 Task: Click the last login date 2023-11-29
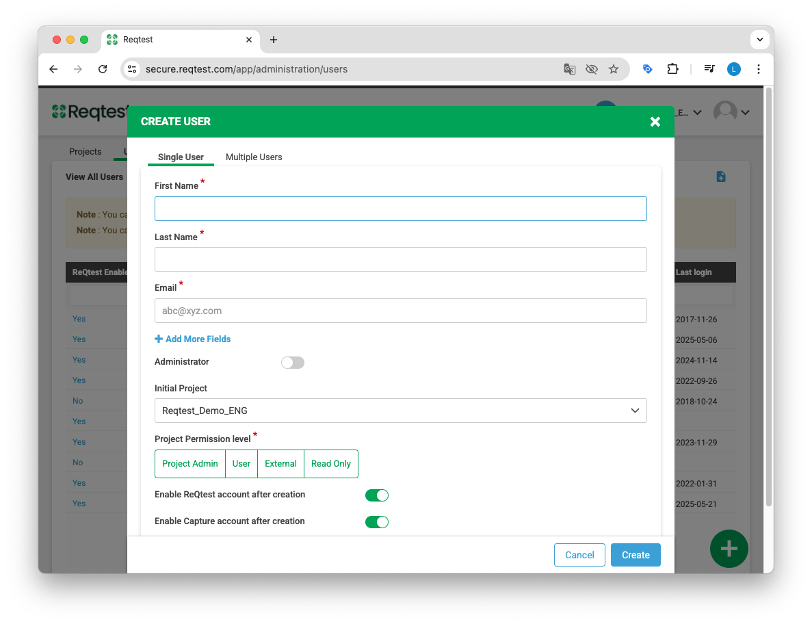696,443
